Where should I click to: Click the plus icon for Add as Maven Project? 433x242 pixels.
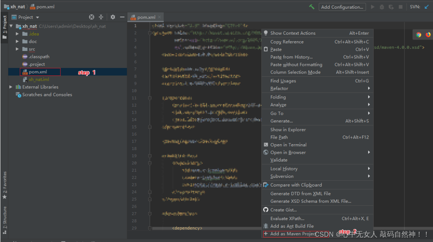click(266, 234)
